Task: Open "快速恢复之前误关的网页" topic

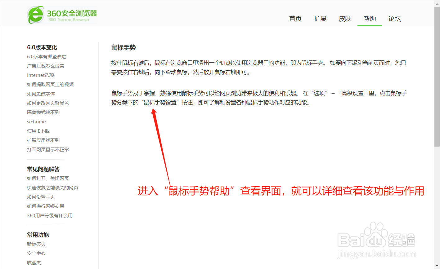Action: point(52,187)
